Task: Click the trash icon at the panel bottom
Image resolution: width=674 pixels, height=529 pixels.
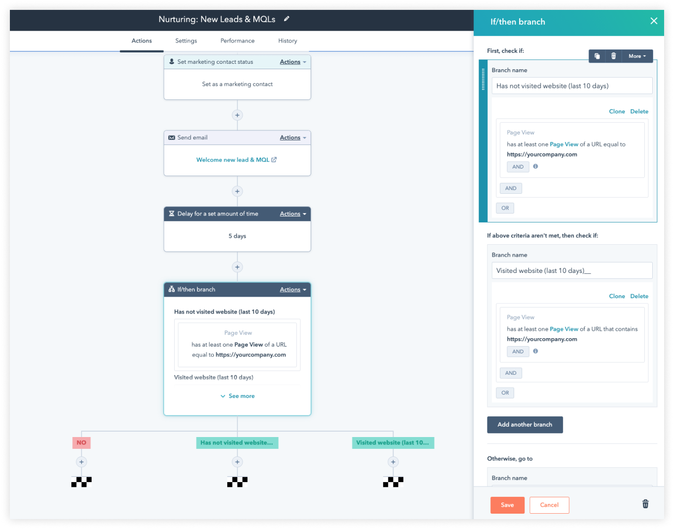Action: (x=645, y=504)
